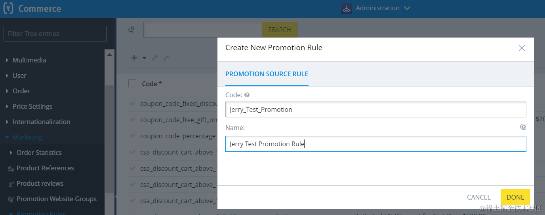545x215 pixels.
Task: Tick the select-all checkbox next to Code
Action: point(132,83)
